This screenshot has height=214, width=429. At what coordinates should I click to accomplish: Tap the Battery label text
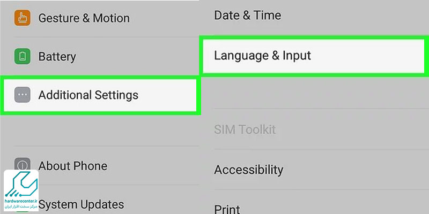(x=57, y=57)
